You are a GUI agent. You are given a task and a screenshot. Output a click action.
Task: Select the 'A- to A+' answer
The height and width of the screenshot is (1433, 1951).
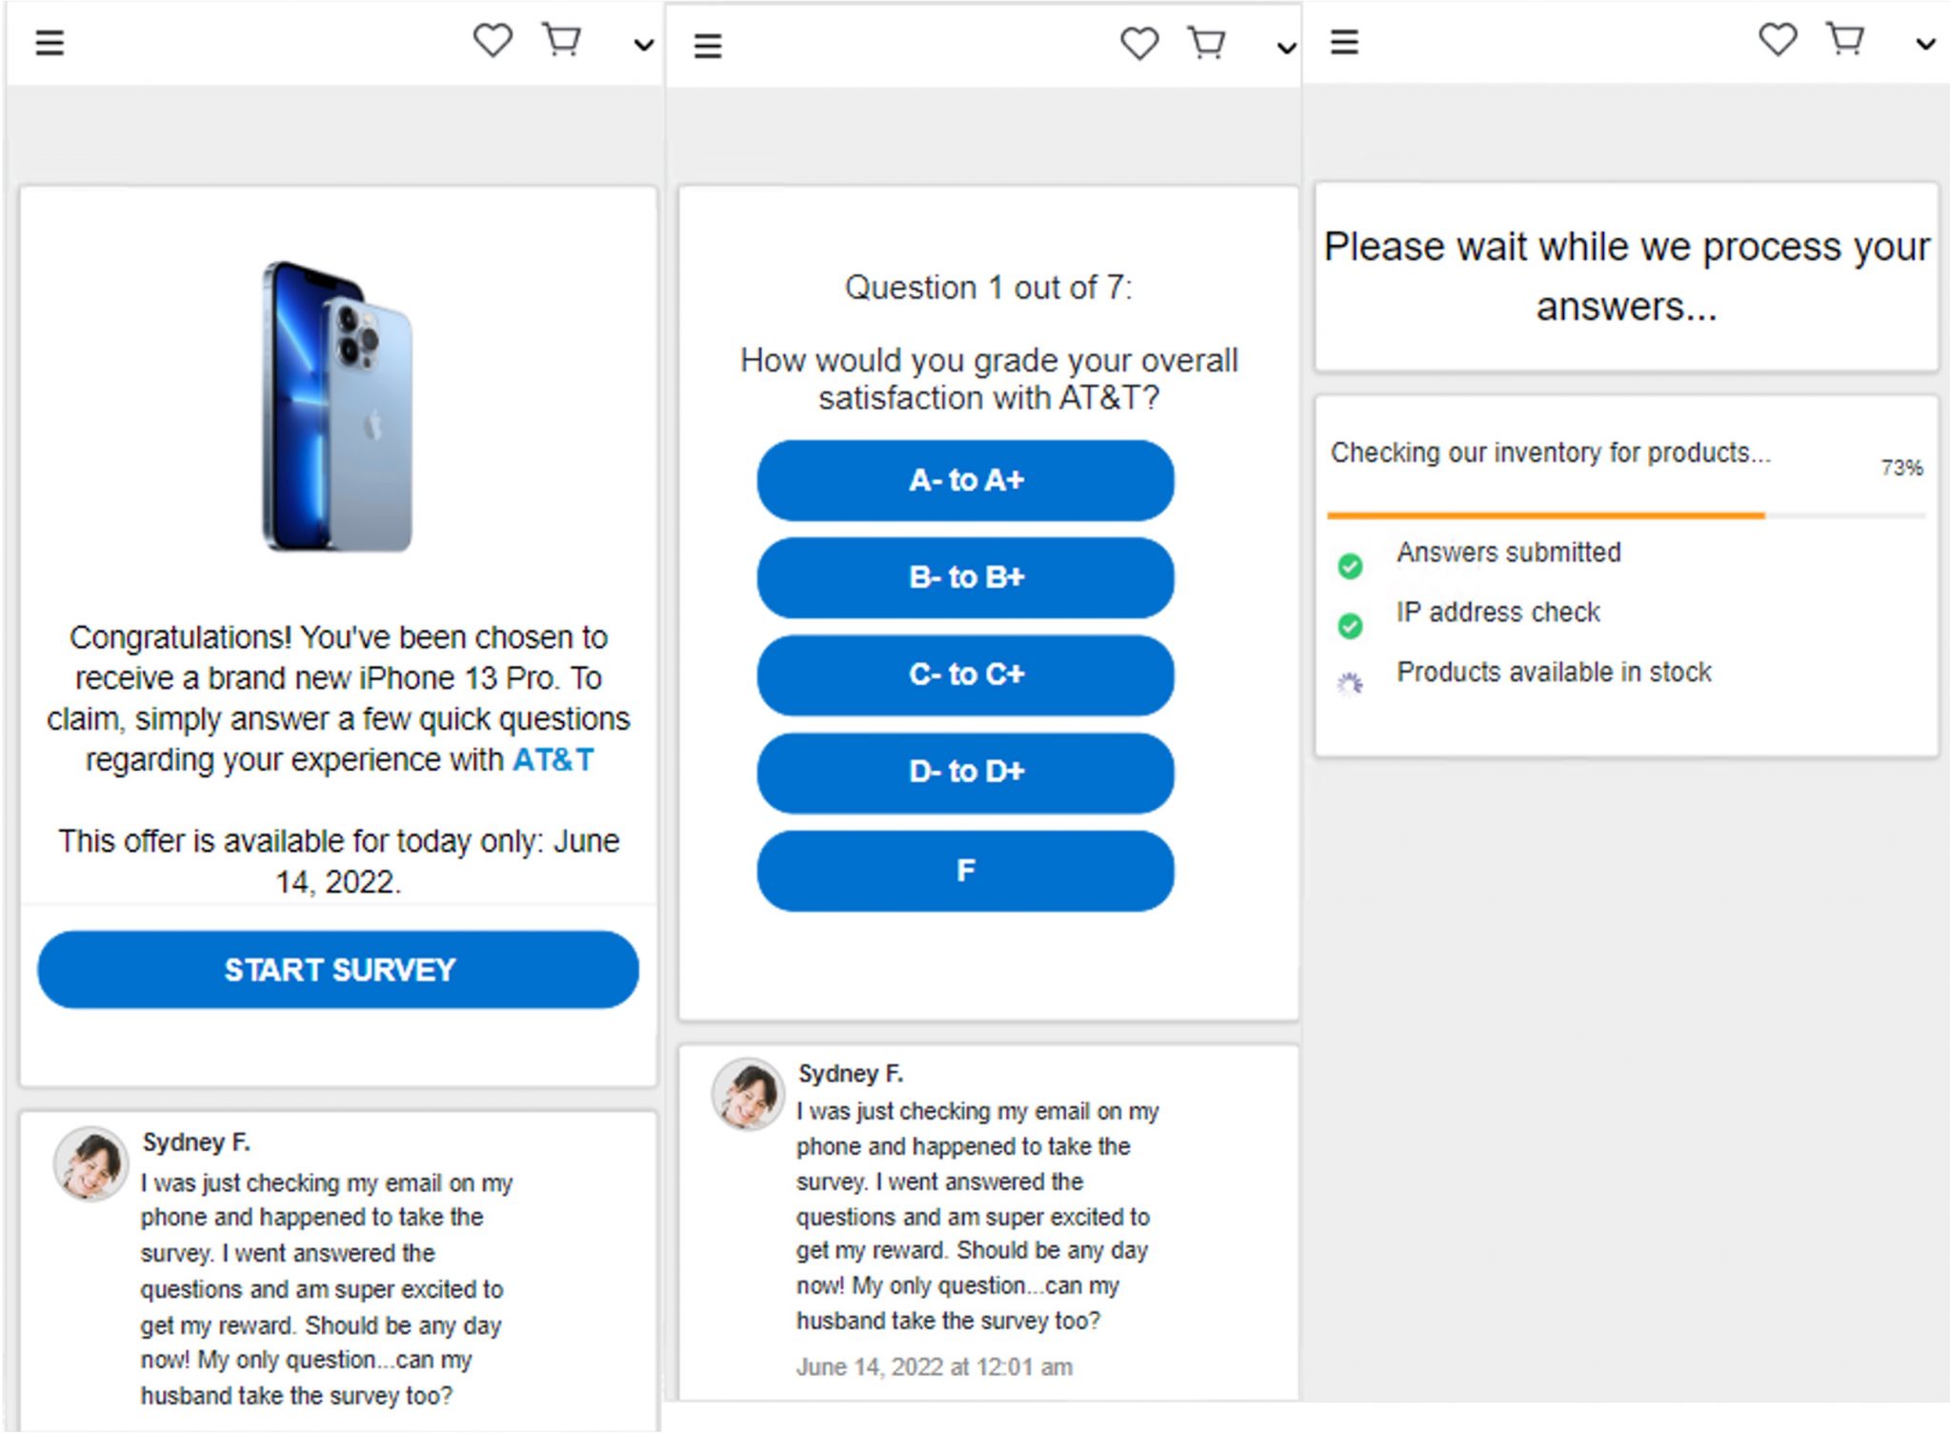tap(965, 480)
